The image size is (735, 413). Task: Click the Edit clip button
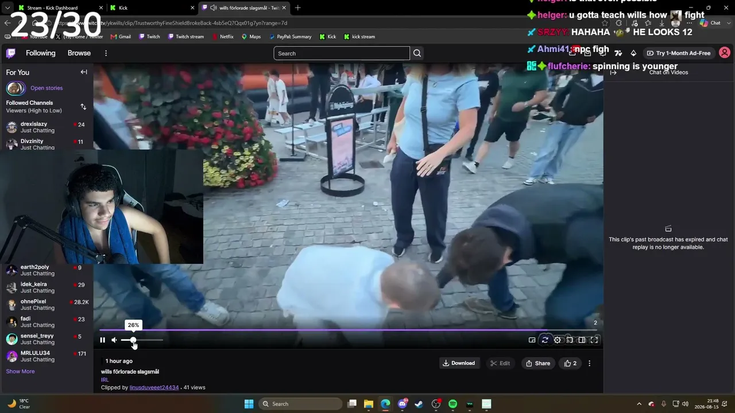click(500, 363)
